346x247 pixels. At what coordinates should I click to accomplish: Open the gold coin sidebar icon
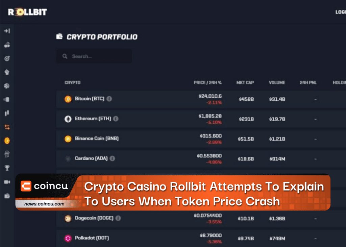(7, 141)
